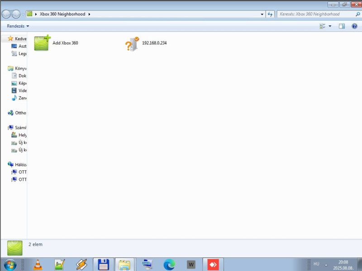Open the Képek library
Image resolution: width=362 pixels, height=271 pixels.
(x=19, y=83)
